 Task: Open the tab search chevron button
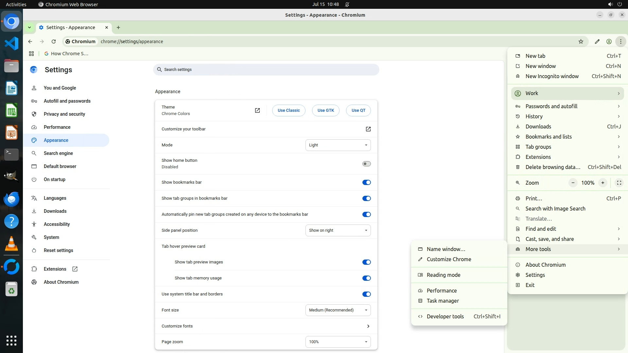click(x=29, y=27)
